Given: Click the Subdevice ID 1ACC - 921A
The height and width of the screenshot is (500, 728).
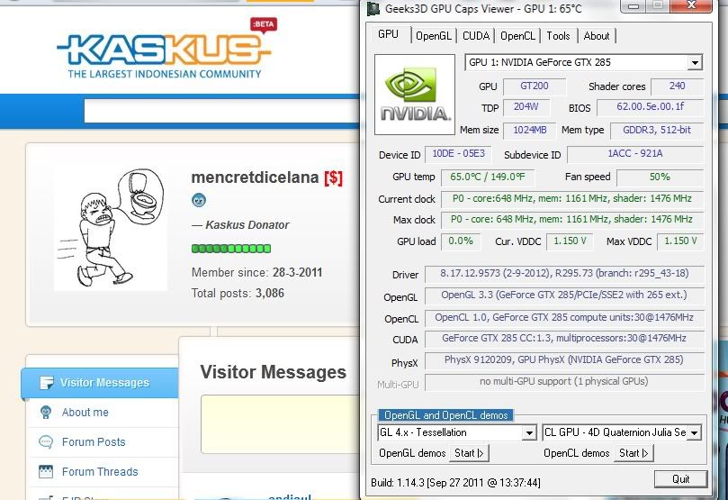Looking at the screenshot, I should pyautogui.click(x=635, y=154).
